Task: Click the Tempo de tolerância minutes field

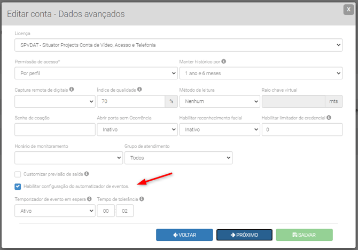Action: pos(124,211)
